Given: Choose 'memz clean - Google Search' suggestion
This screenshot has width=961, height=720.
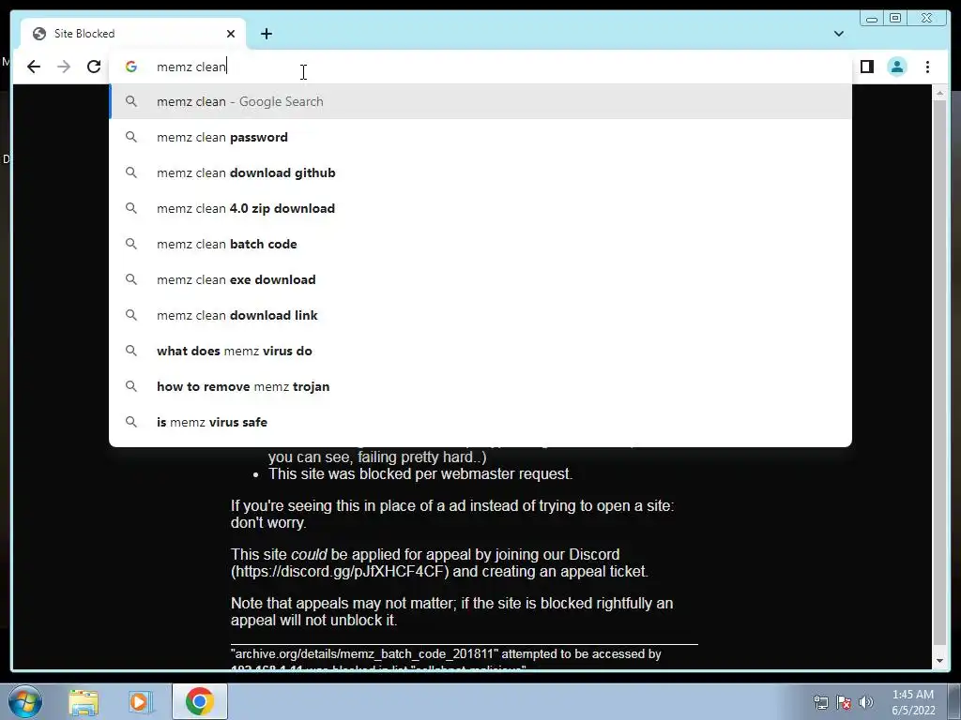Looking at the screenshot, I should point(480,101).
